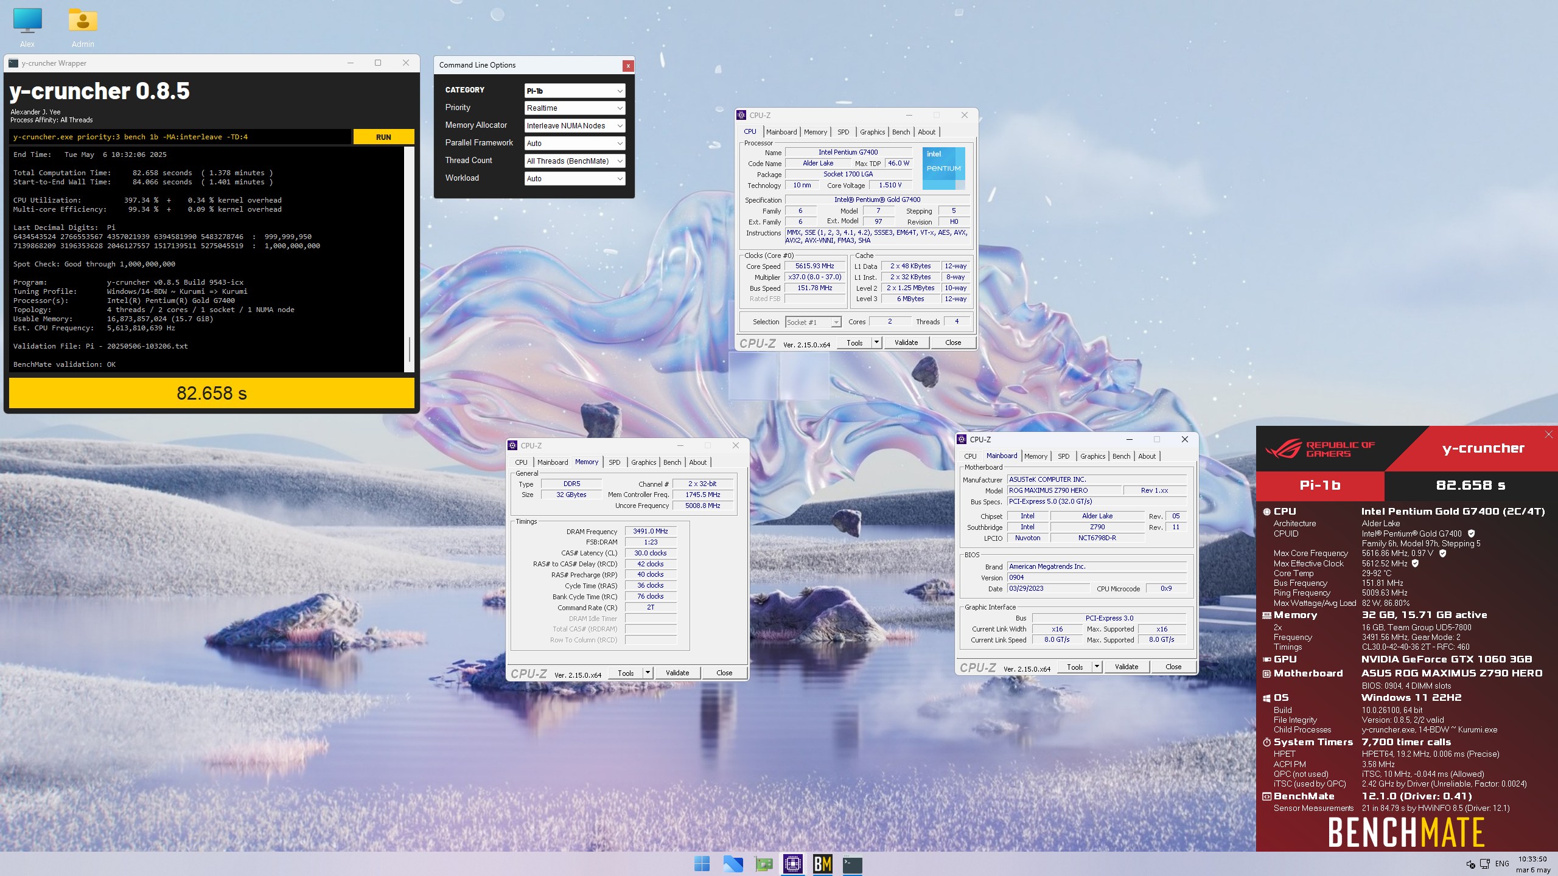Switch to Mainboard tab in top CPU-Z window

(781, 132)
